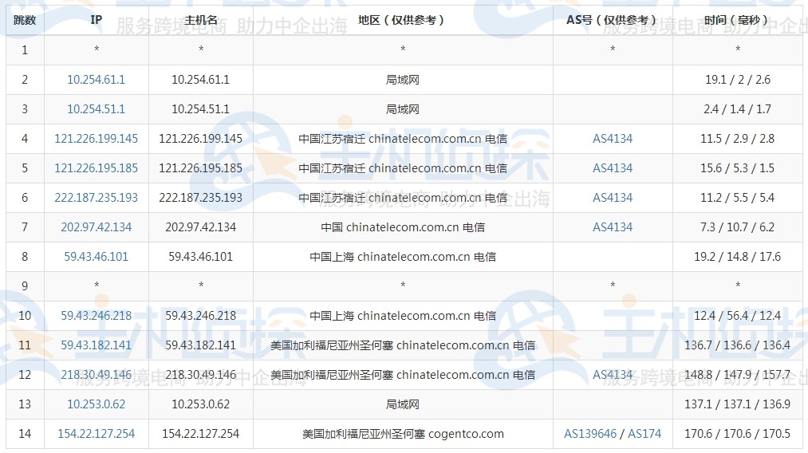808x453 pixels.
Task: Click 局域网 region in hop 13 row
Action: [x=403, y=404]
